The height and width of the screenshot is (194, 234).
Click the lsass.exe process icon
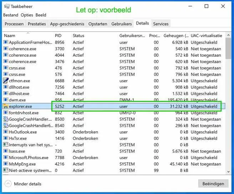pos(6,151)
